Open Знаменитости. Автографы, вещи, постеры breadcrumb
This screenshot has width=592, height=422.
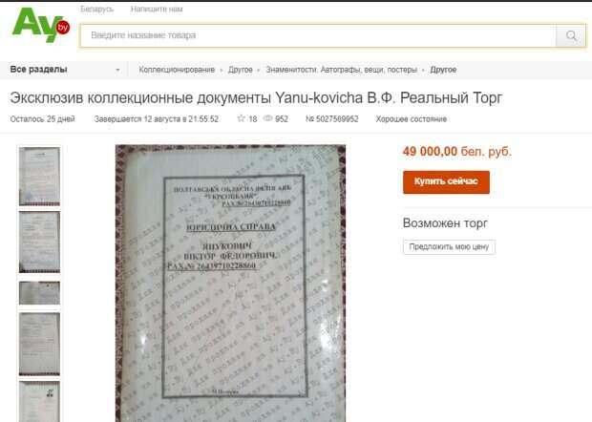pos(341,70)
